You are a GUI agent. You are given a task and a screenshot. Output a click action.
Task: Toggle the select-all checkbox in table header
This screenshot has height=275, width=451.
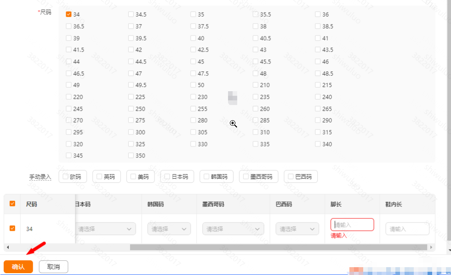tap(12, 204)
